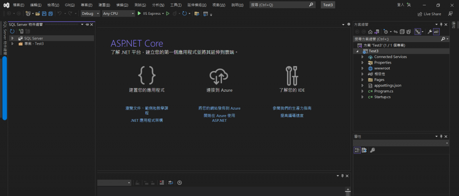Toggle auto-hide pin on Properties panel
This screenshot has width=459, height=196.
tap(441, 136)
